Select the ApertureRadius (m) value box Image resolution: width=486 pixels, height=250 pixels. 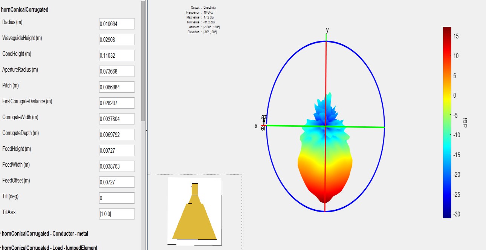click(x=117, y=71)
